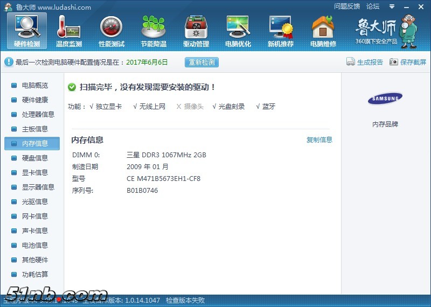Select 处理器信息 in the sidebar
Image resolution: width=431 pixels, height=307 pixels.
[38, 115]
